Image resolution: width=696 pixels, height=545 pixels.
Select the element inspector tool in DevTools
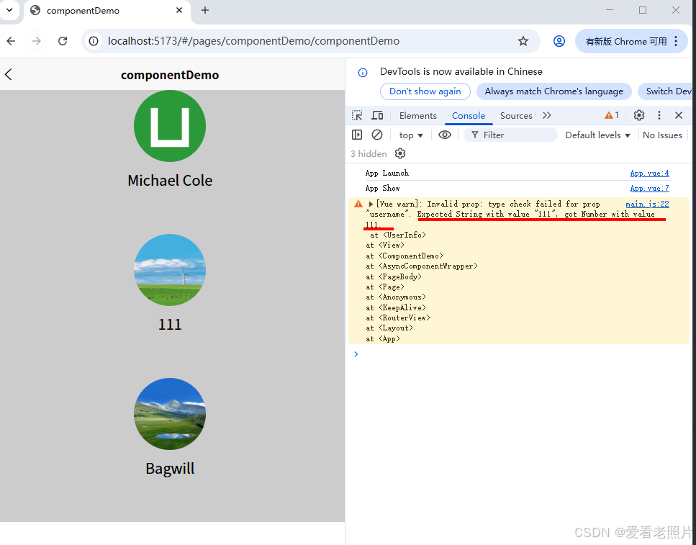(x=357, y=115)
